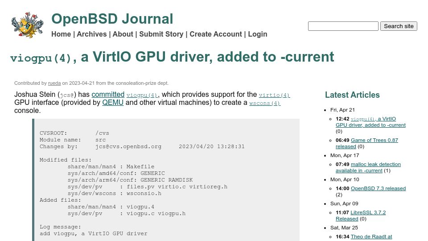This screenshot has width=428, height=241.
Task: Open the wscons(4) man page link
Action: pos(265,103)
